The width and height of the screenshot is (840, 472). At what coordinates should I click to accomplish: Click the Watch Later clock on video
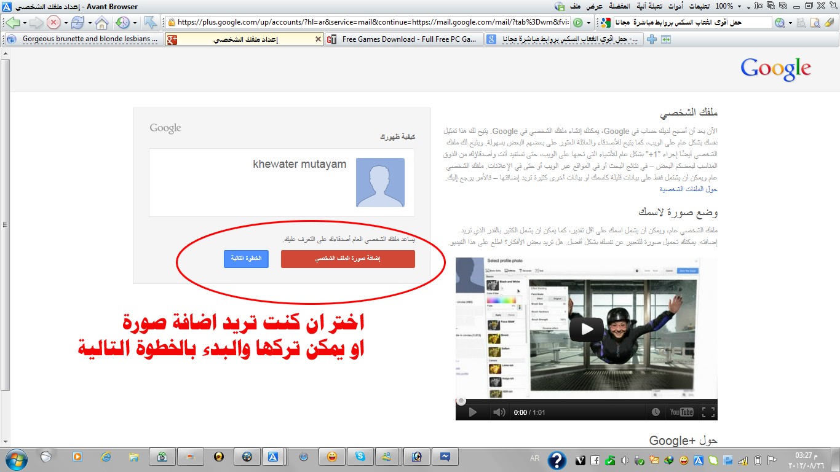(656, 412)
